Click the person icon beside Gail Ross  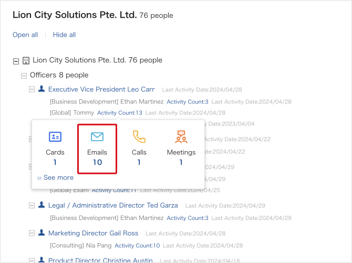coord(42,233)
